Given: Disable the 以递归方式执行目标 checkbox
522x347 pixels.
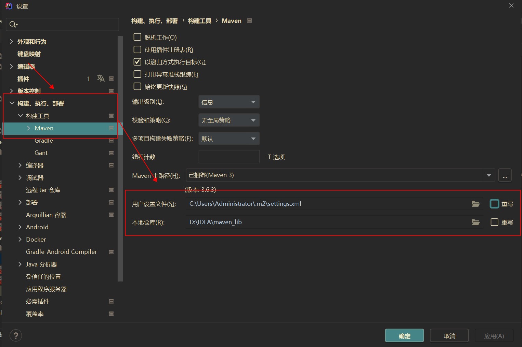Looking at the screenshot, I should pyautogui.click(x=137, y=62).
